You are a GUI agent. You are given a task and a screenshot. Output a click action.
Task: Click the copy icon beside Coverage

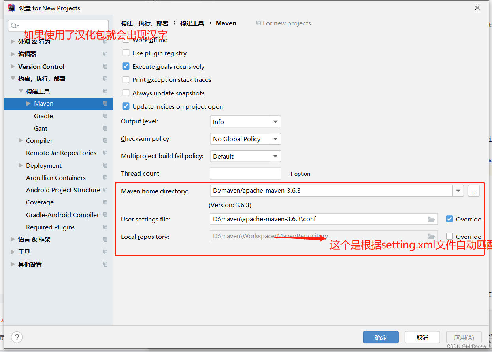click(105, 202)
